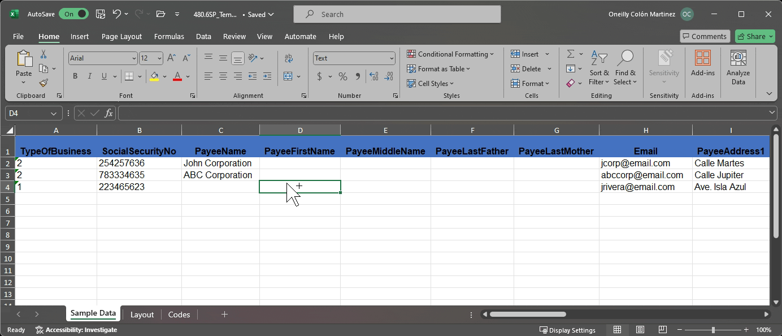This screenshot has height=336, width=782.
Task: Click in the Search box
Action: [x=397, y=14]
